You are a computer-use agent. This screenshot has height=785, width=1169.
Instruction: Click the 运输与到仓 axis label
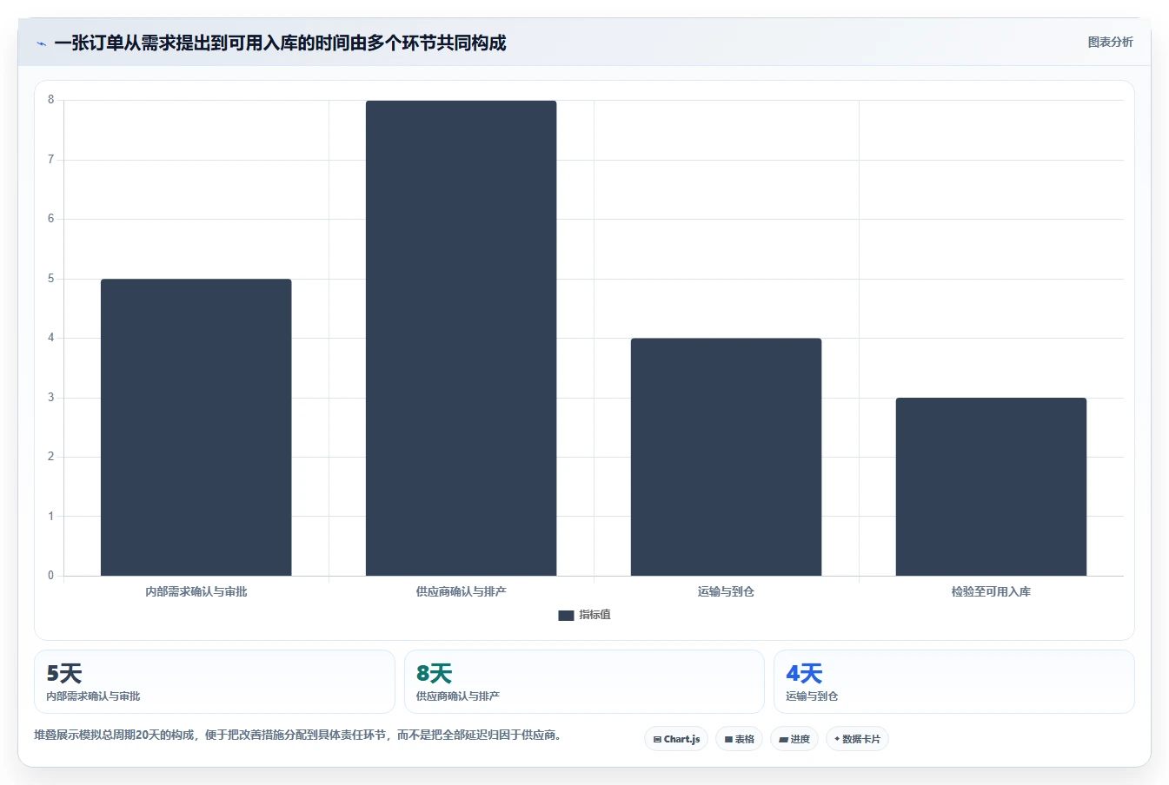pyautogui.click(x=726, y=591)
